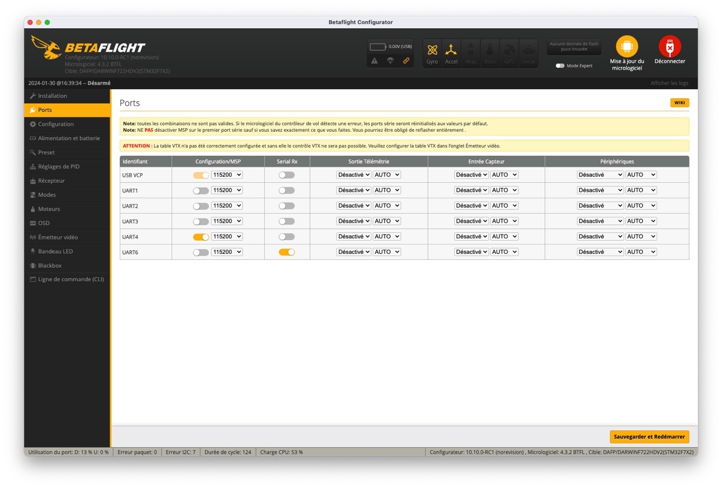Open UART6 MSP 115200 baud dropdown
722x488 pixels.
[x=227, y=252]
